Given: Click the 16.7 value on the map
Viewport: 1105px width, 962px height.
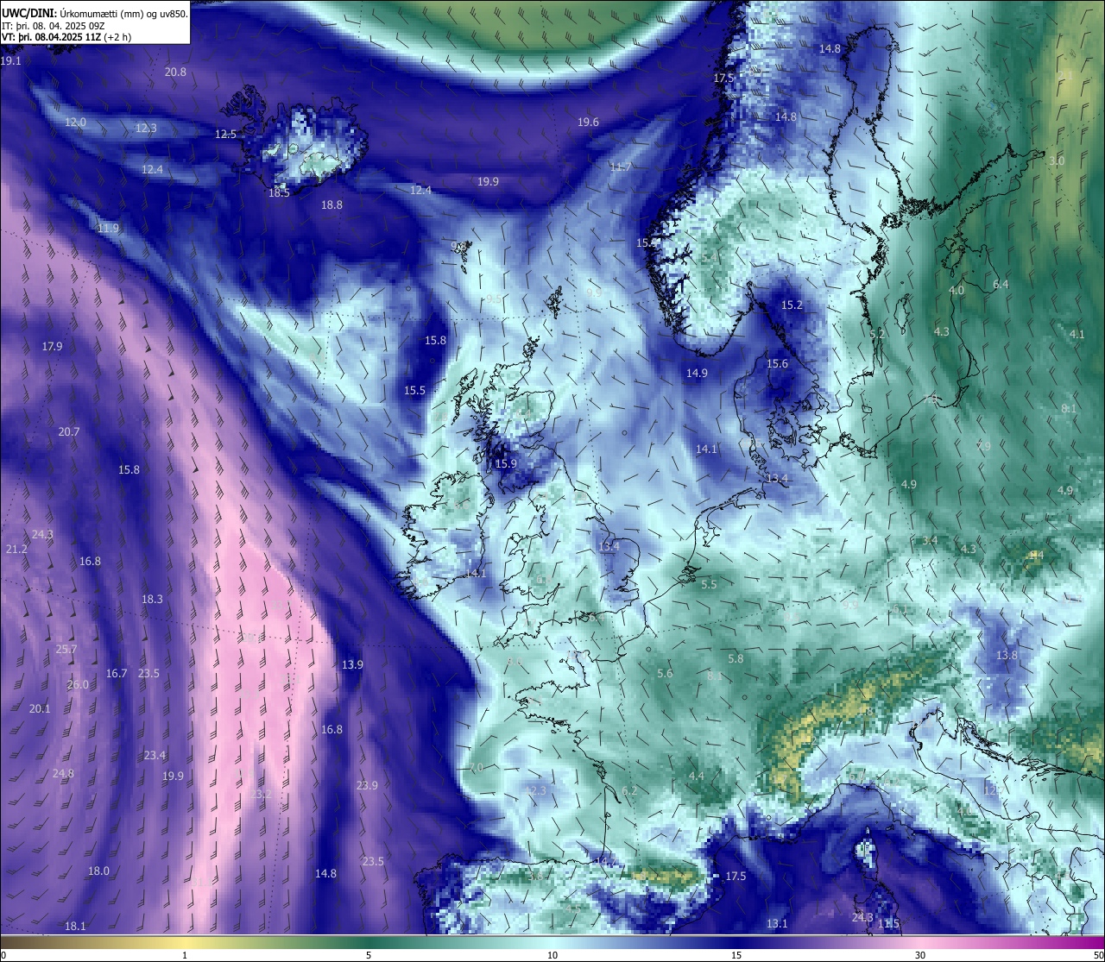Looking at the screenshot, I should (x=117, y=674).
